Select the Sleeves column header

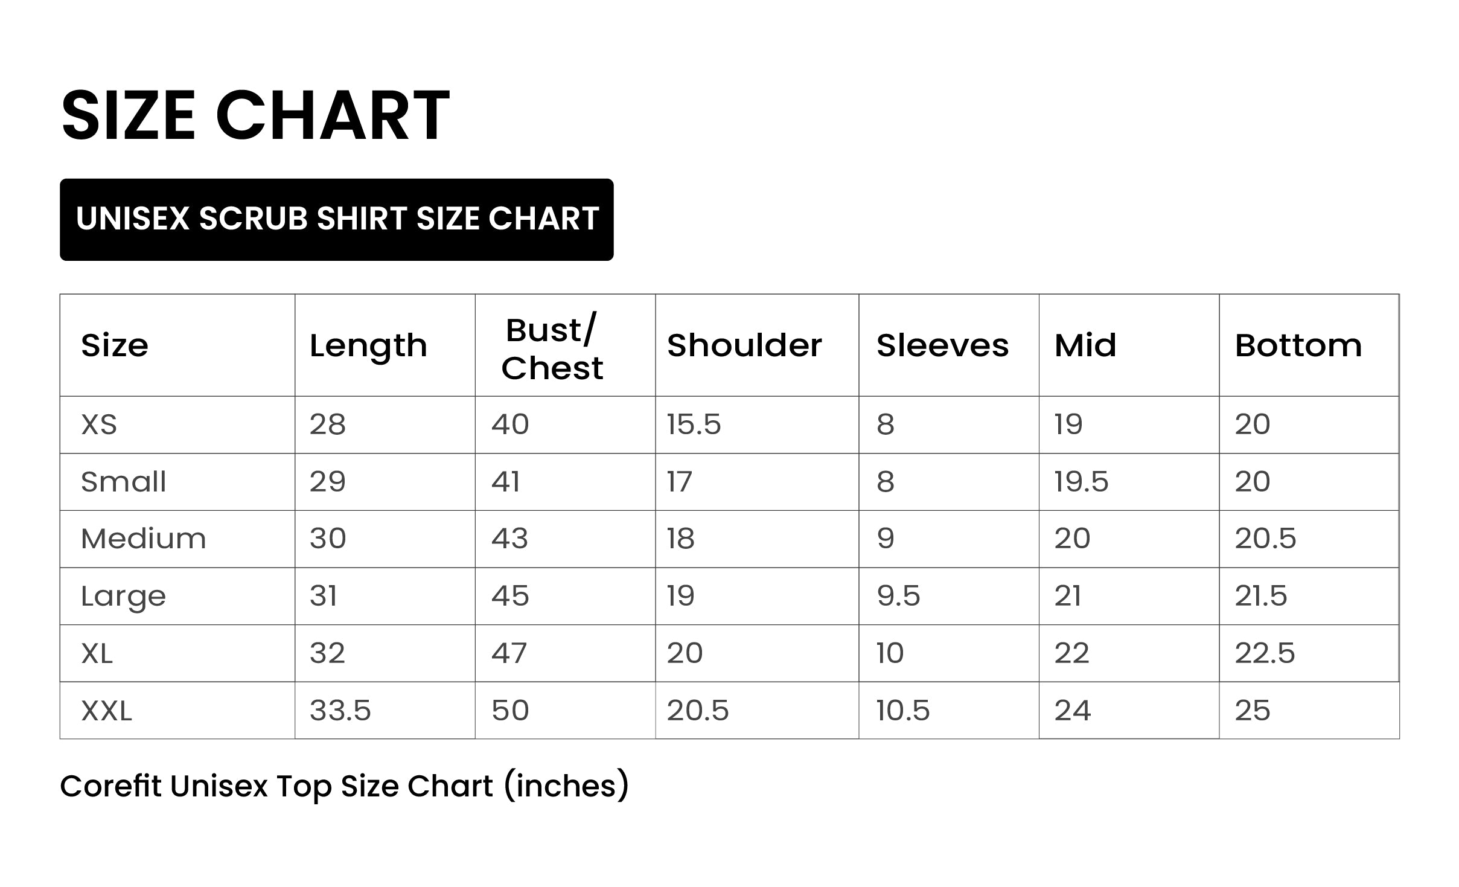pos(942,345)
